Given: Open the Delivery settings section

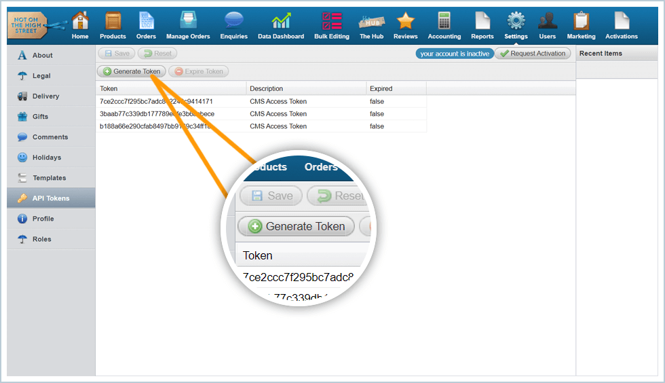Looking at the screenshot, I should 45,96.
